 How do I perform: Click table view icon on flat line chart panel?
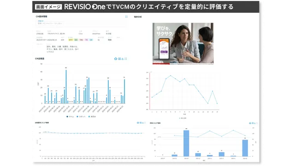click(141, 123)
